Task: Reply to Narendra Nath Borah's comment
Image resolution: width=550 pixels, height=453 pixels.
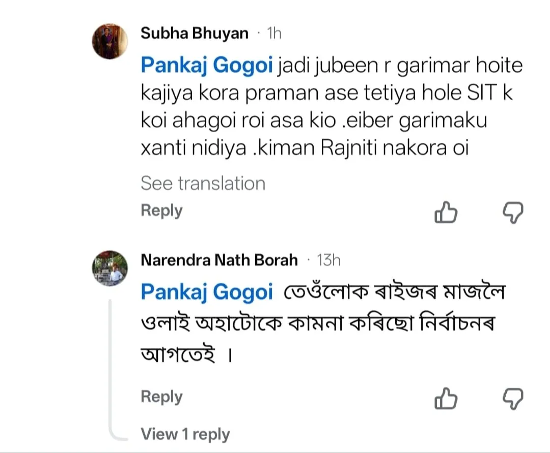Action: [x=161, y=397]
